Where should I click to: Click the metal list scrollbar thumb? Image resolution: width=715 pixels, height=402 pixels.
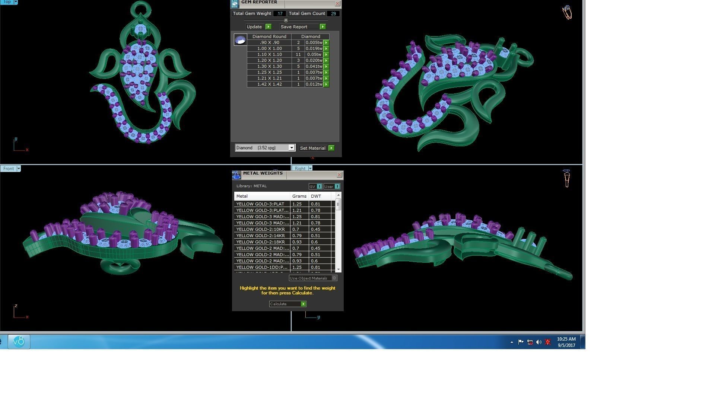tap(338, 204)
